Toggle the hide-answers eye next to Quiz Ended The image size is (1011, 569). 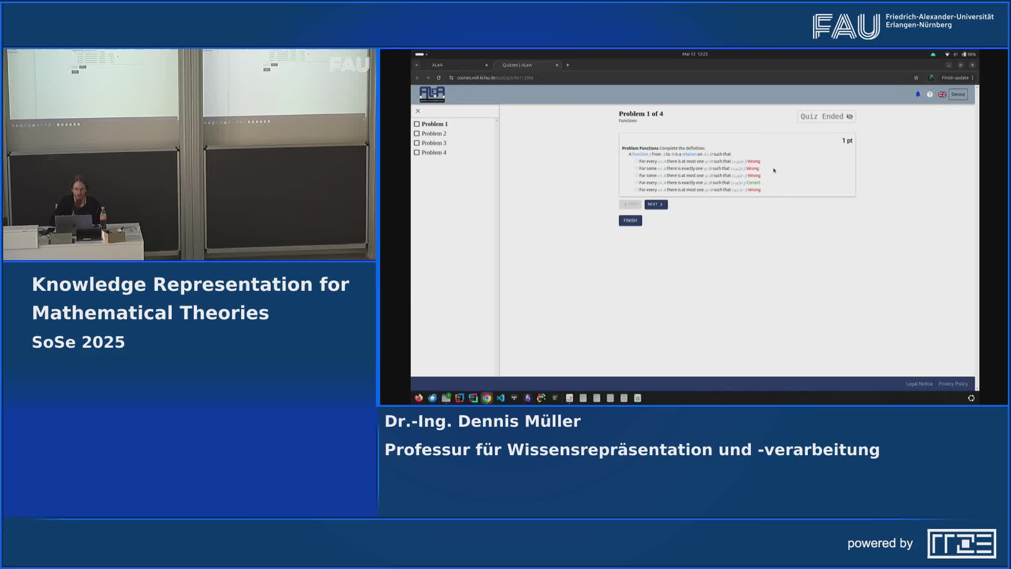(849, 116)
